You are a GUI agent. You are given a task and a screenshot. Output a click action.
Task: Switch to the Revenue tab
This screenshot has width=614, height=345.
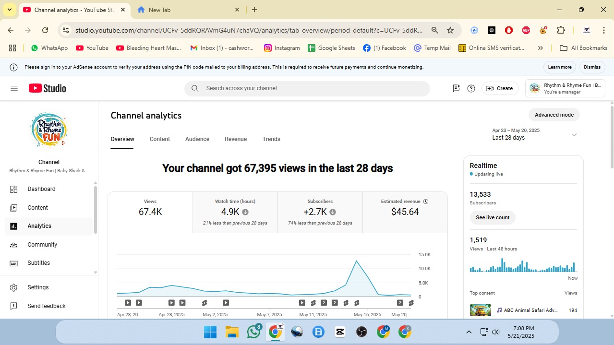pos(236,139)
